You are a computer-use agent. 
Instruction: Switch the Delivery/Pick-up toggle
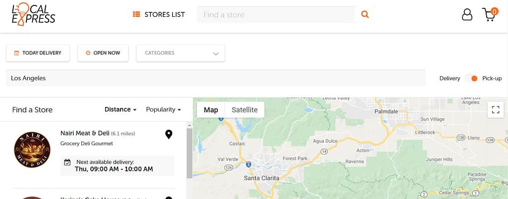pyautogui.click(x=471, y=79)
